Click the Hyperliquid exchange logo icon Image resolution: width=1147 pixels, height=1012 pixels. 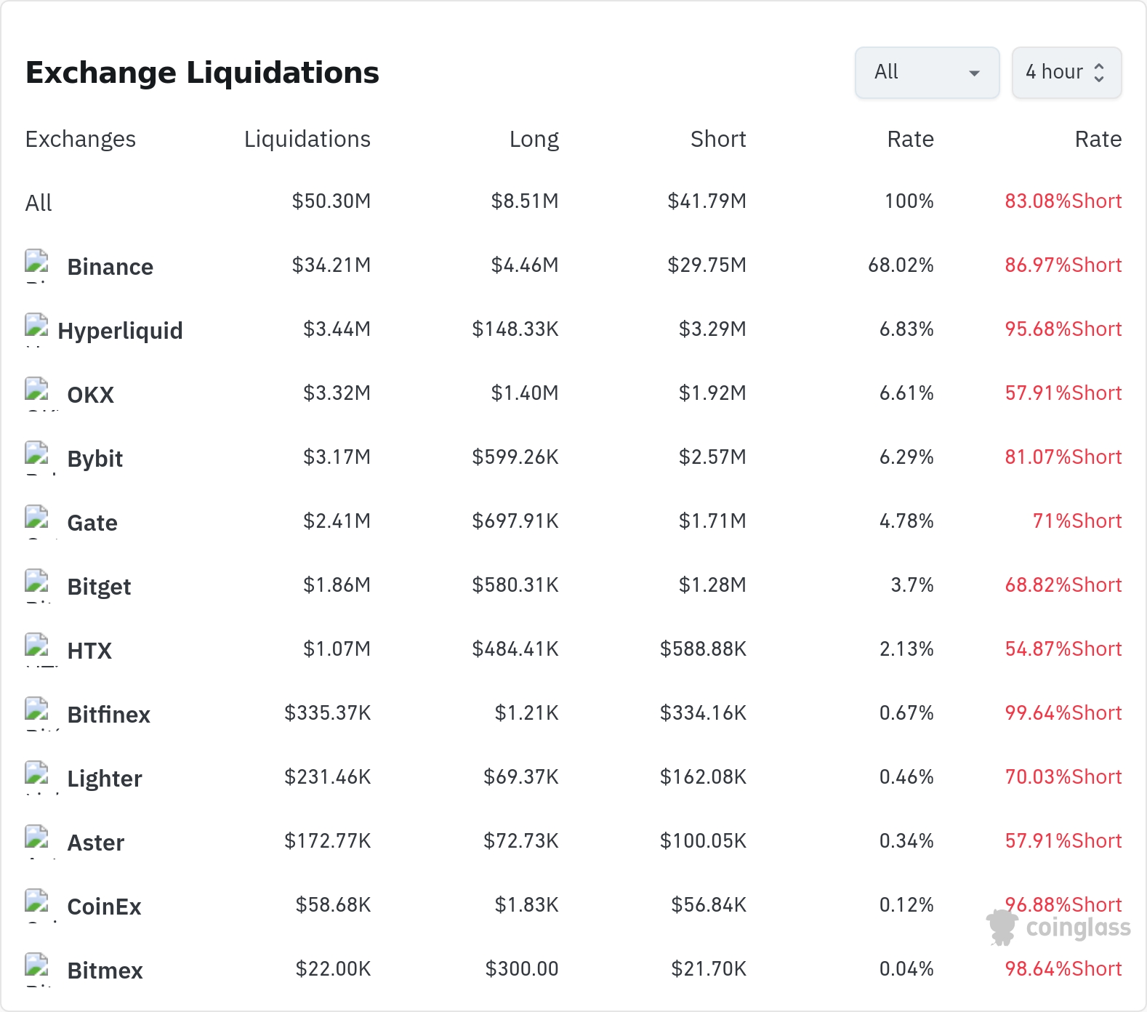(x=36, y=329)
